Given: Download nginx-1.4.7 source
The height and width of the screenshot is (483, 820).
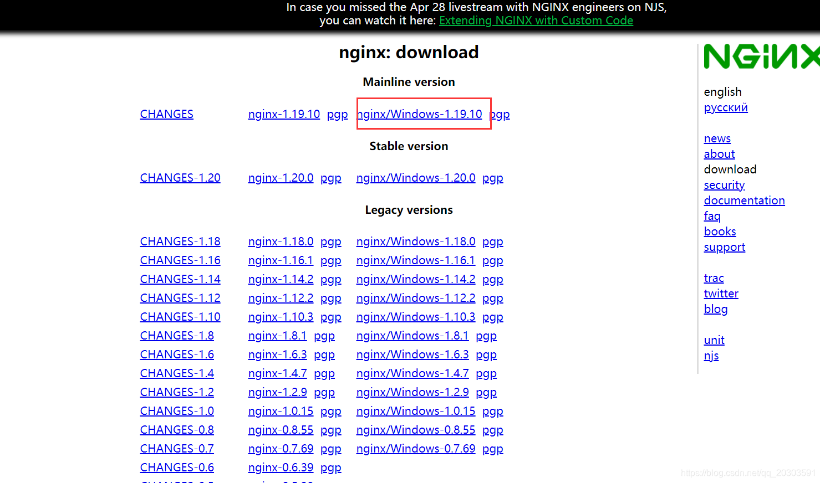Looking at the screenshot, I should [277, 373].
